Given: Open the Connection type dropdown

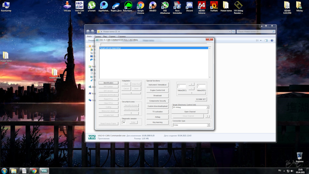Looking at the screenshot, I should click(208, 125).
